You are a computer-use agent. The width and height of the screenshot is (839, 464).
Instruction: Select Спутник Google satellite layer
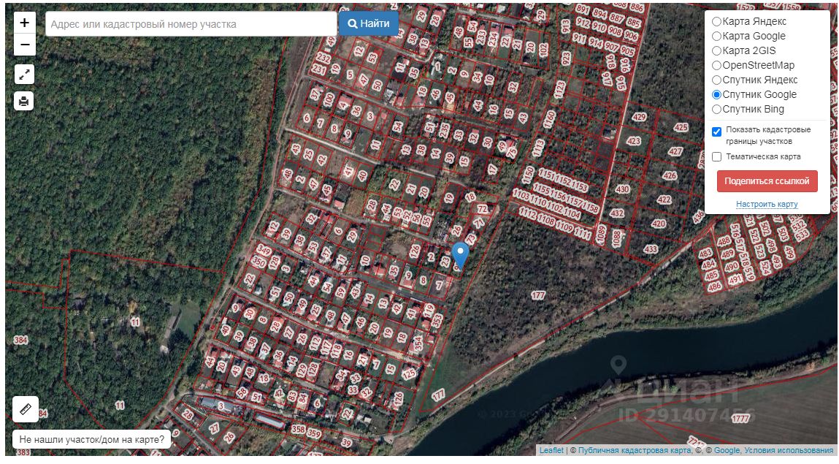(754, 94)
